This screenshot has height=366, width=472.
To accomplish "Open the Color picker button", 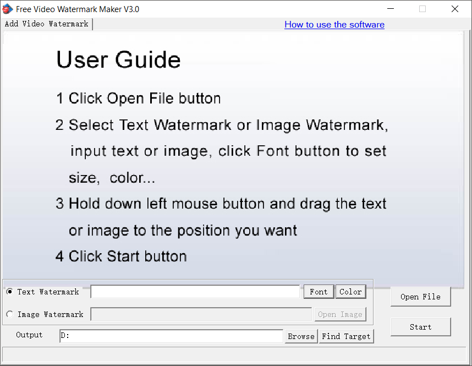I will (x=350, y=292).
